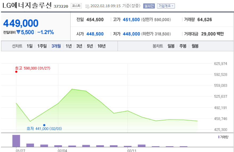Click the 최고 598,000 (01/27) label
The width and height of the screenshot is (234, 152).
pos(32,68)
